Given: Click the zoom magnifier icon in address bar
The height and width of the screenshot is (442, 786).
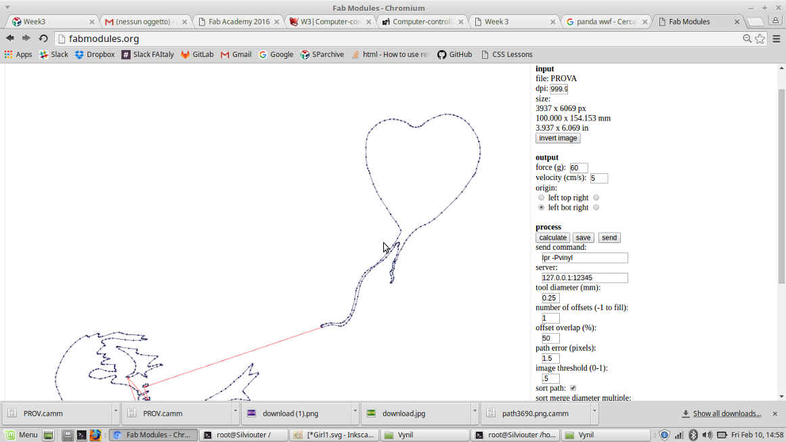Looking at the screenshot, I should (x=747, y=39).
